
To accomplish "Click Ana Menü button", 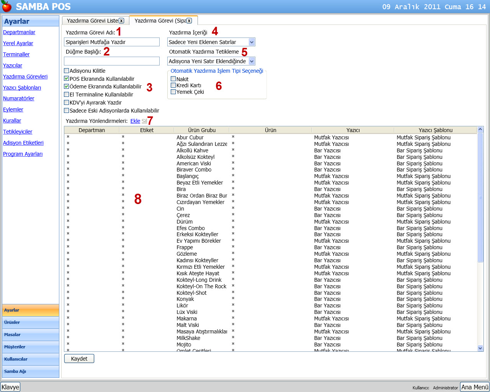I will click(475, 387).
